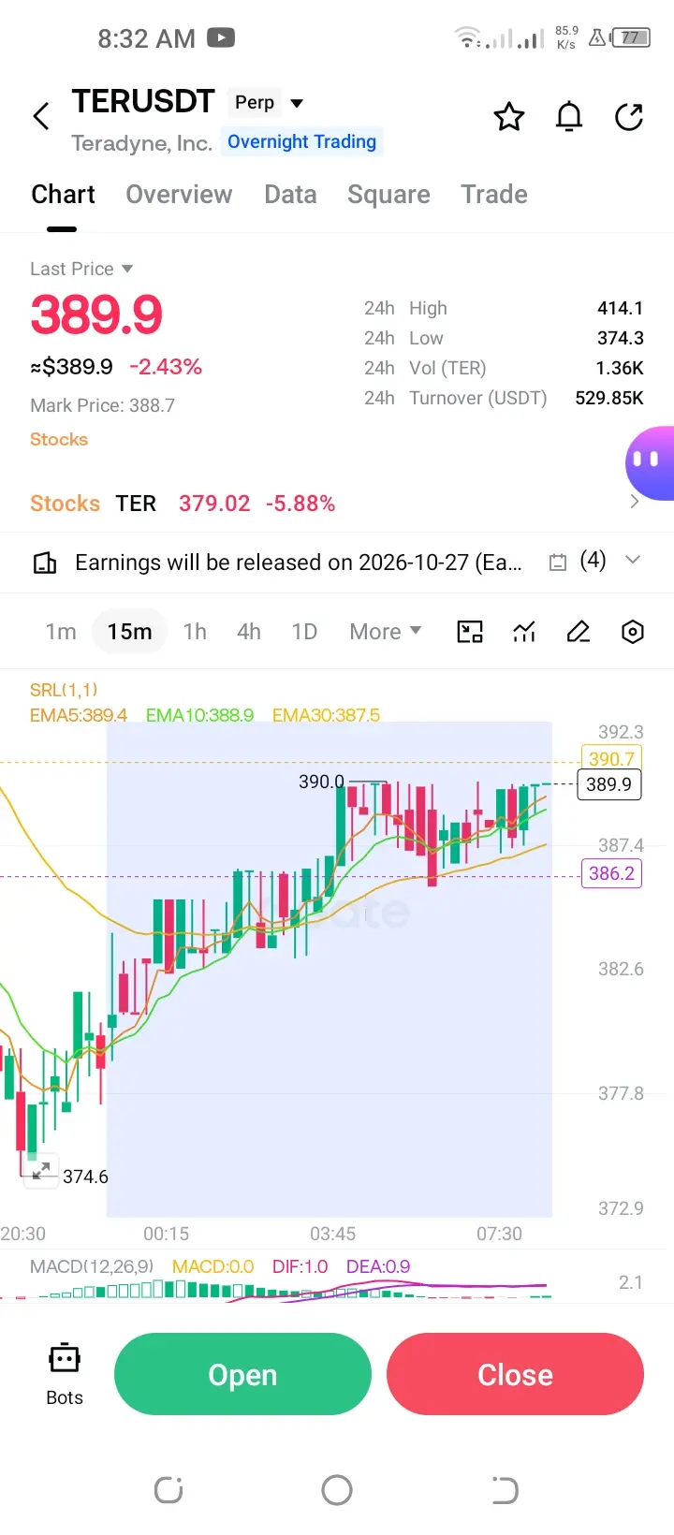Screen dimensions: 674x1535
Task: Tap the earnings report icon
Action: tap(45, 563)
